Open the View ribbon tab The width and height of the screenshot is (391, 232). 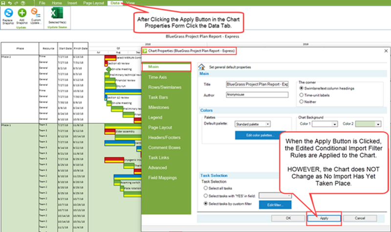point(130,3)
